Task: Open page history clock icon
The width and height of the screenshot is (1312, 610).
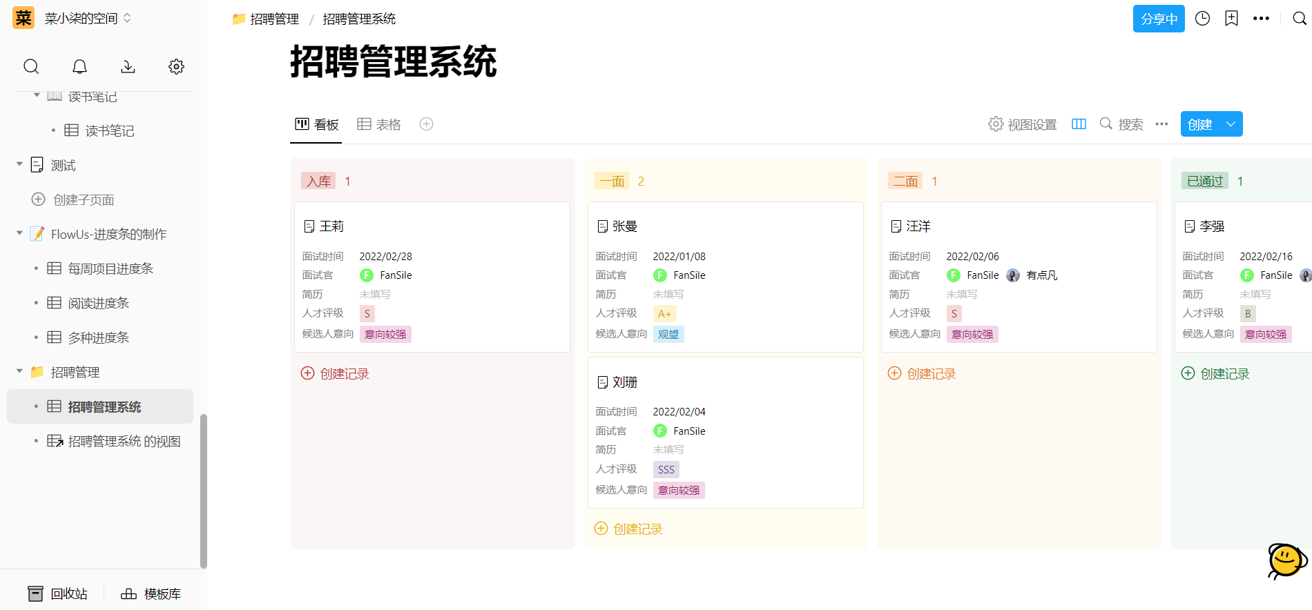Action: [1202, 19]
